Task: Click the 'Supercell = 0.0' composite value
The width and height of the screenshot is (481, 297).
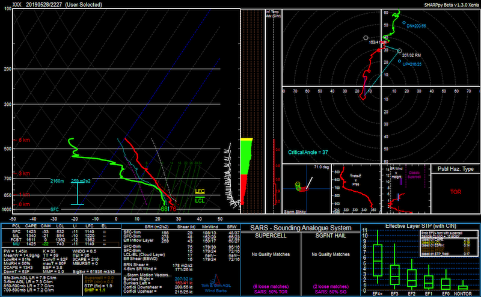Action: coord(99,278)
